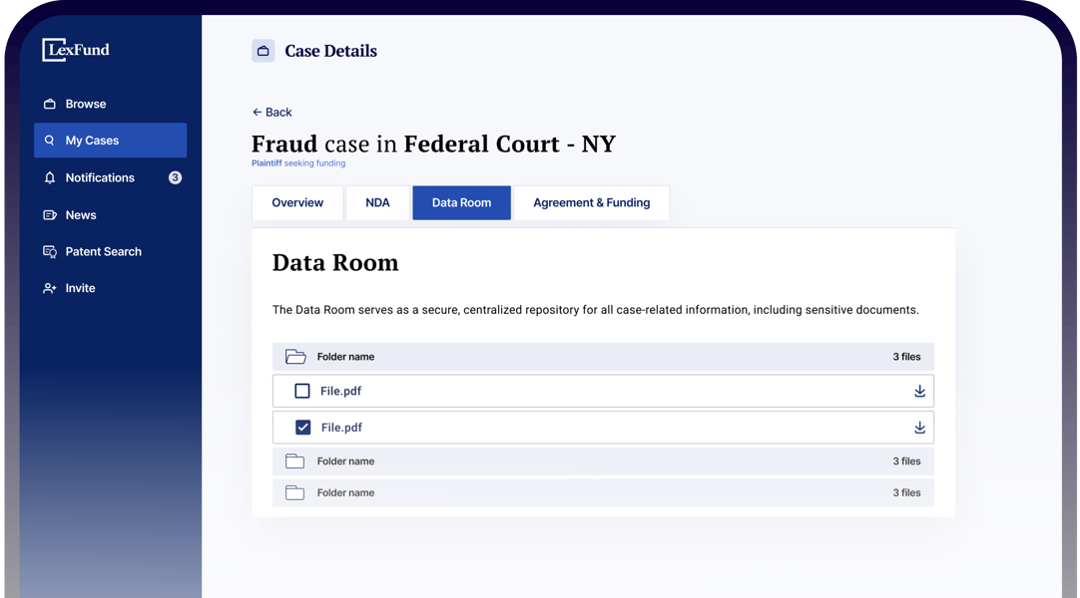Screen dimensions: 1080x598
Task: Switch to the Overview tab
Action: [297, 202]
